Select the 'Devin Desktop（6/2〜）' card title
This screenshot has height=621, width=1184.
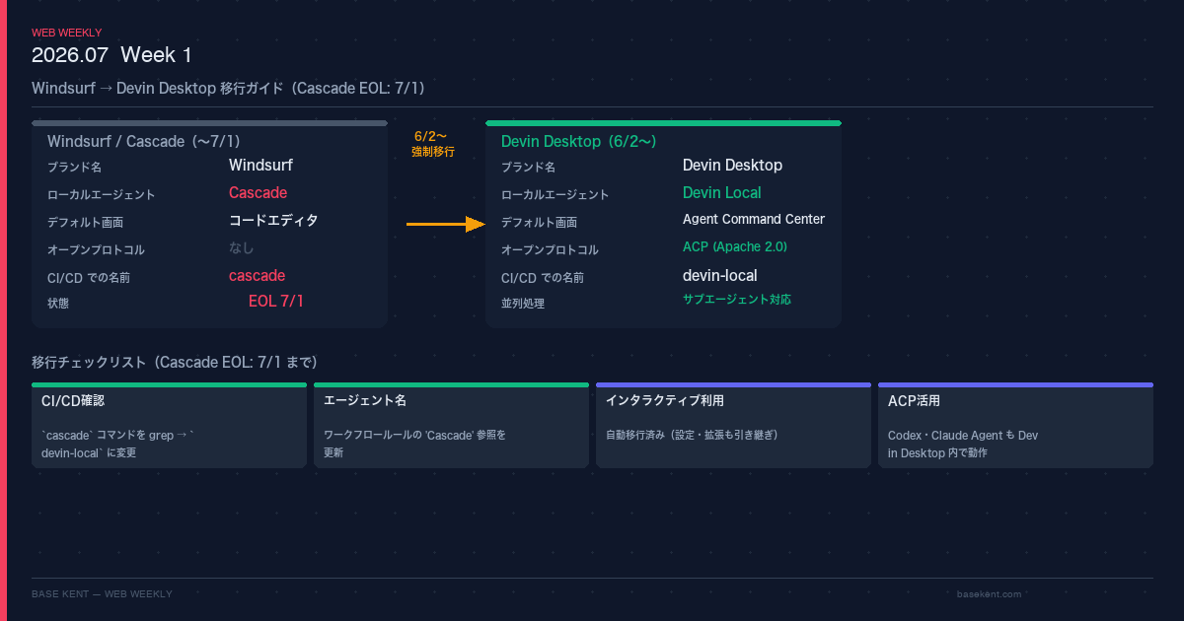point(578,141)
